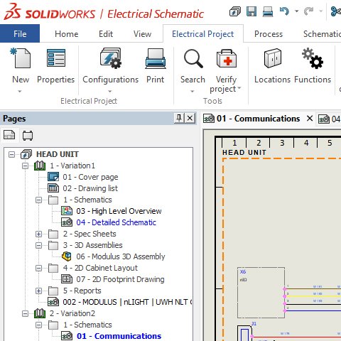Select 01 - Cover page icon
Screen dimensions: 341x341
(53, 177)
